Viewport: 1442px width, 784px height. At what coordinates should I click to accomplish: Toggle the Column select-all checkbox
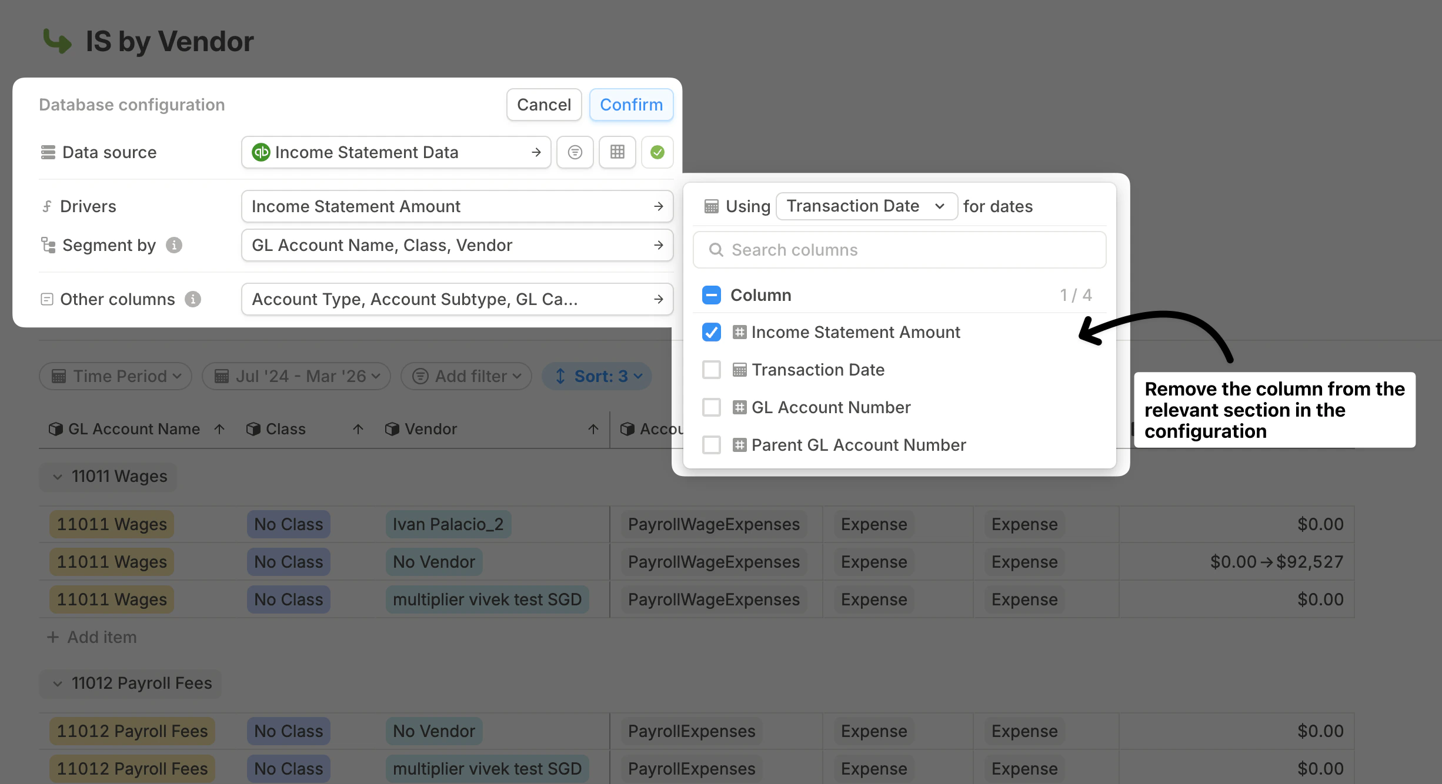tap(712, 295)
